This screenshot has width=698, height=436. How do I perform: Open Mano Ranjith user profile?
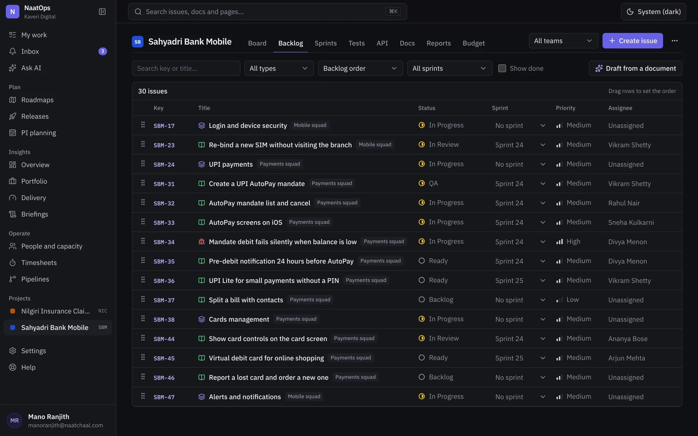(x=58, y=420)
